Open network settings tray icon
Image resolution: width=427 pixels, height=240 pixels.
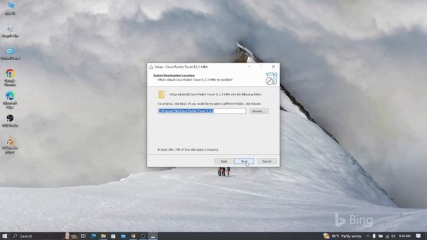click(x=387, y=236)
